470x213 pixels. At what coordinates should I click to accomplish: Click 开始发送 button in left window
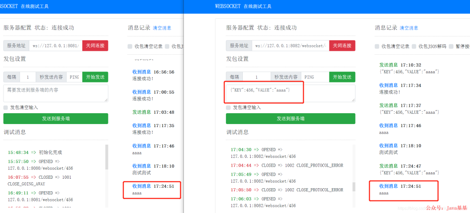(x=95, y=77)
